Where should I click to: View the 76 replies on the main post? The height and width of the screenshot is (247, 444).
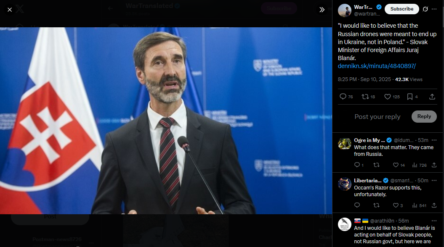click(x=346, y=97)
